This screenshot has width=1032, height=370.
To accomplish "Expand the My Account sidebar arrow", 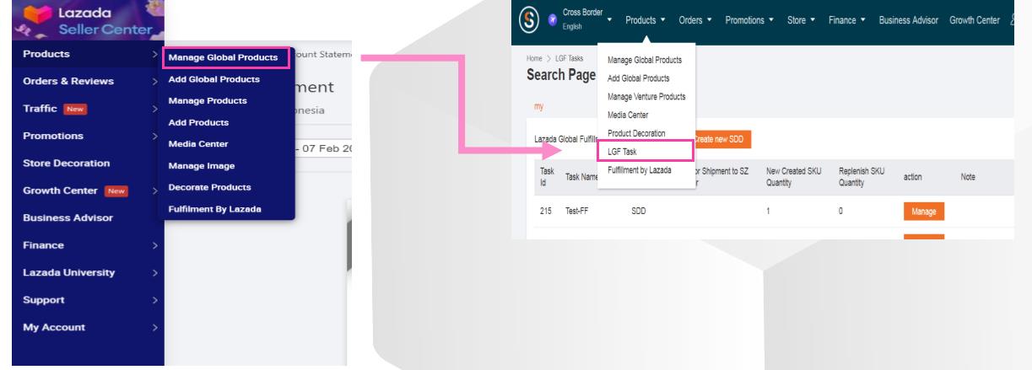I will pos(154,327).
